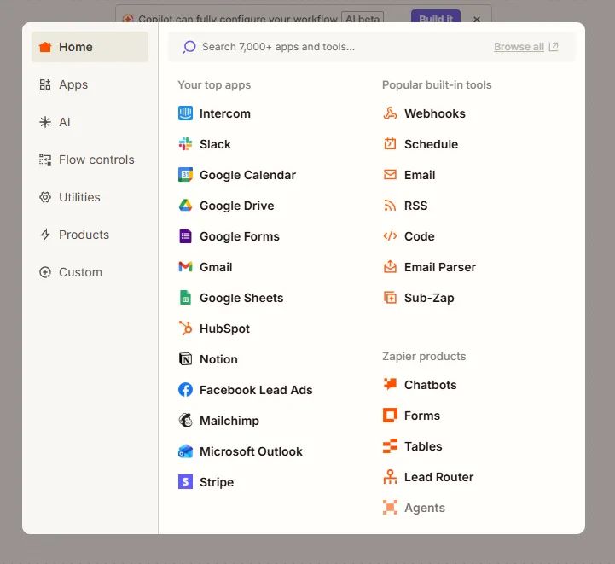Image resolution: width=615 pixels, height=564 pixels.
Task: Open the Custom category
Action: [x=90, y=272]
